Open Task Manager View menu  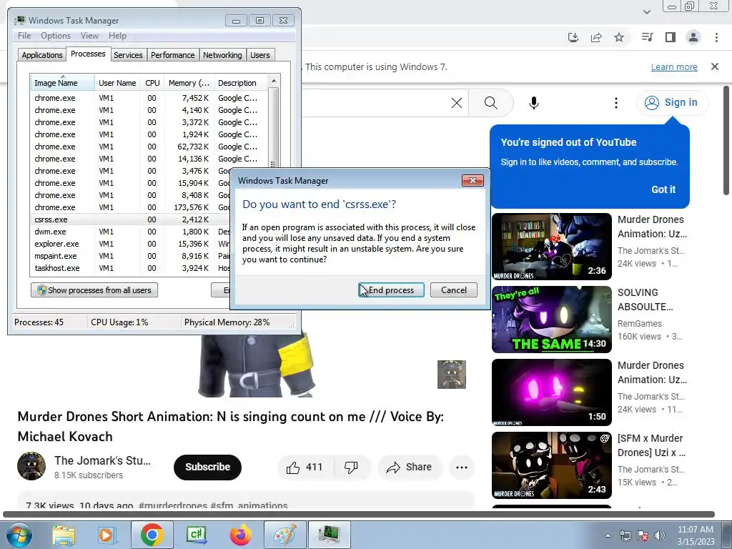coord(89,36)
